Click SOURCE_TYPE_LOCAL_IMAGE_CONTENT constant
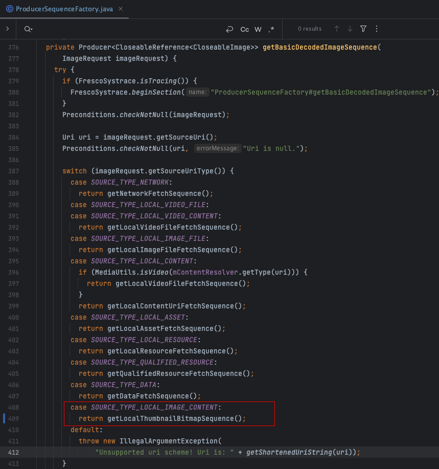Screen dimensions: 439x469 tap(154, 408)
